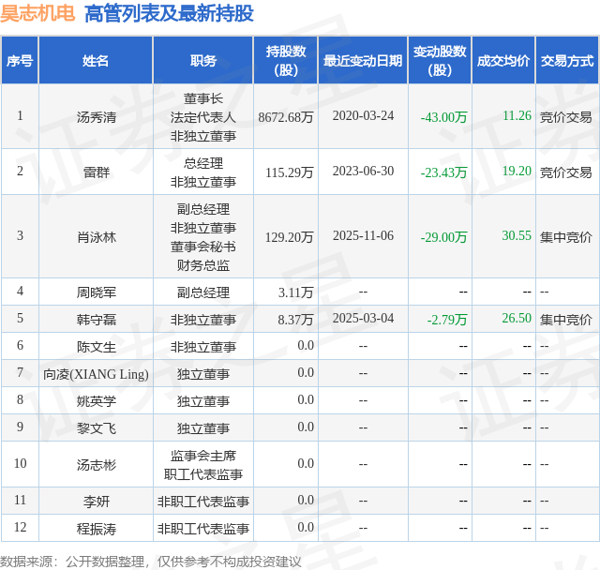Screen dimensions: 600x570
Task: Click 非独立董事 in 陈文生's row
Action: (x=203, y=347)
